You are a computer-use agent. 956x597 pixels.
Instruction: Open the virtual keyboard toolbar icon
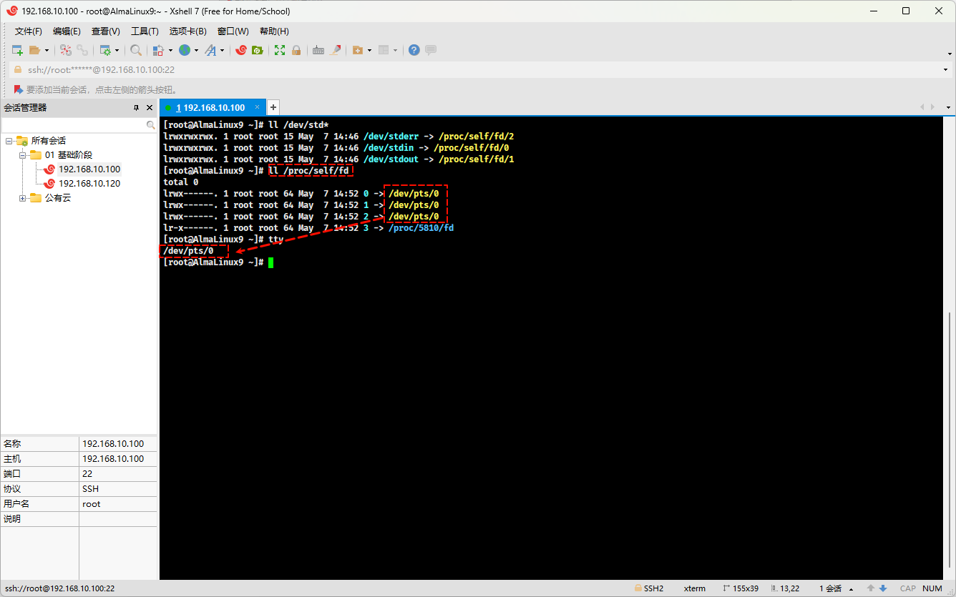(318, 50)
